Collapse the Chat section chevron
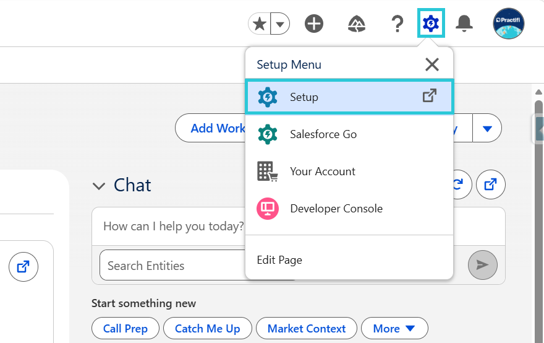Screen dimensions: 544x343 click(x=99, y=186)
